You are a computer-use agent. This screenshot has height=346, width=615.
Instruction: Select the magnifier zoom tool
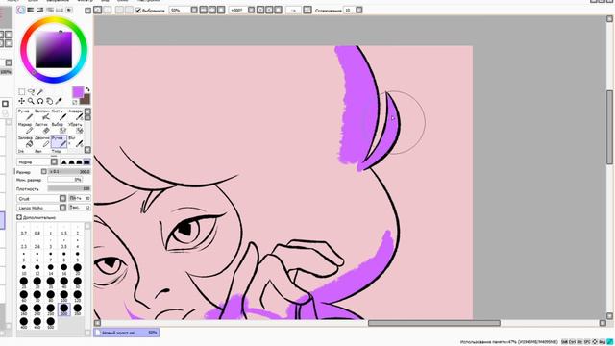[x=31, y=101]
